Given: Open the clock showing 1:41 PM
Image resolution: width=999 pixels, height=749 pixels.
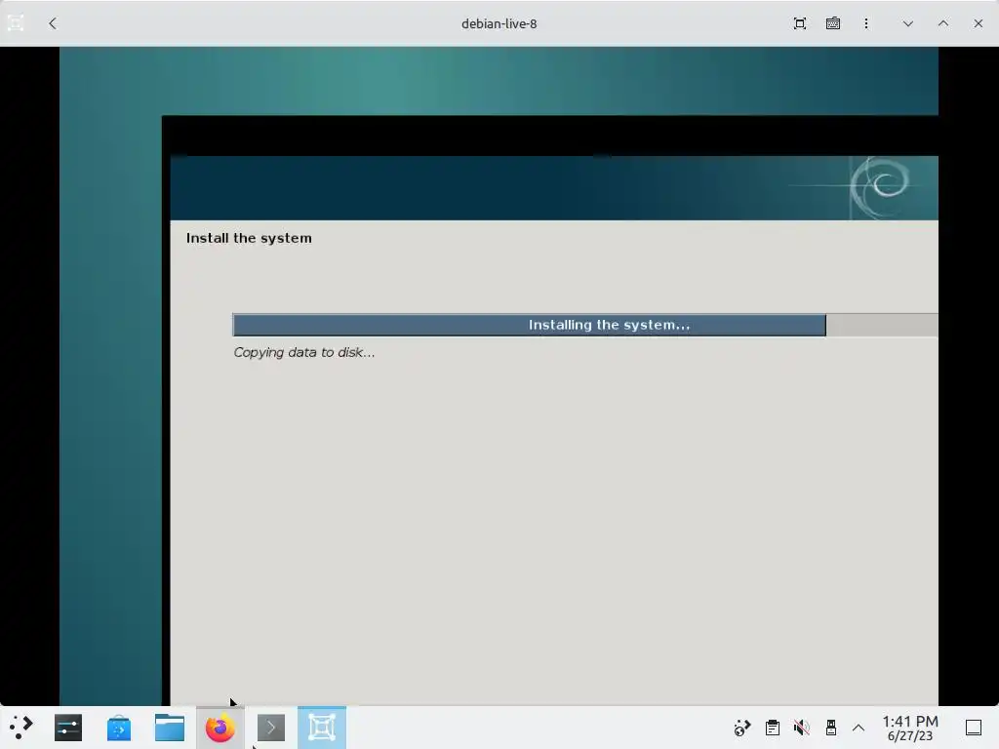Looking at the screenshot, I should click(x=910, y=728).
